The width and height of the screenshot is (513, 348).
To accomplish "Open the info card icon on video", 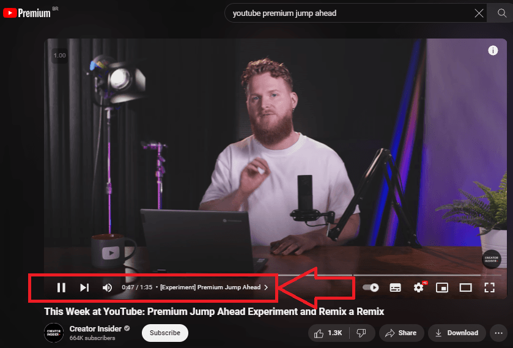I will coord(493,51).
